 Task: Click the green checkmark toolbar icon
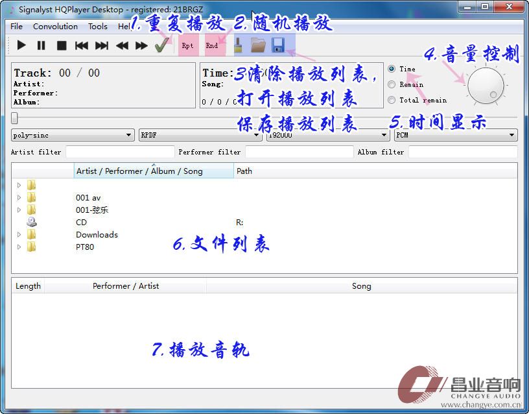coord(162,45)
